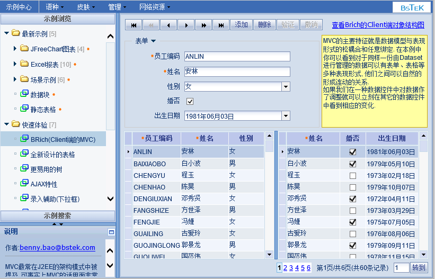Click the AJAX特性 example icon
The height and width of the screenshot is (279, 435).
(x=24, y=184)
